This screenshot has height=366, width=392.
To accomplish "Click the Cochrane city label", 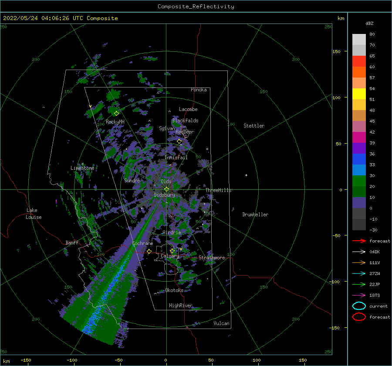I will pyautogui.click(x=142, y=243).
